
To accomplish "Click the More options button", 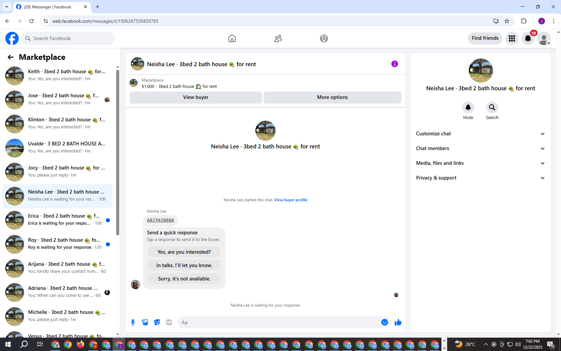I will [332, 97].
